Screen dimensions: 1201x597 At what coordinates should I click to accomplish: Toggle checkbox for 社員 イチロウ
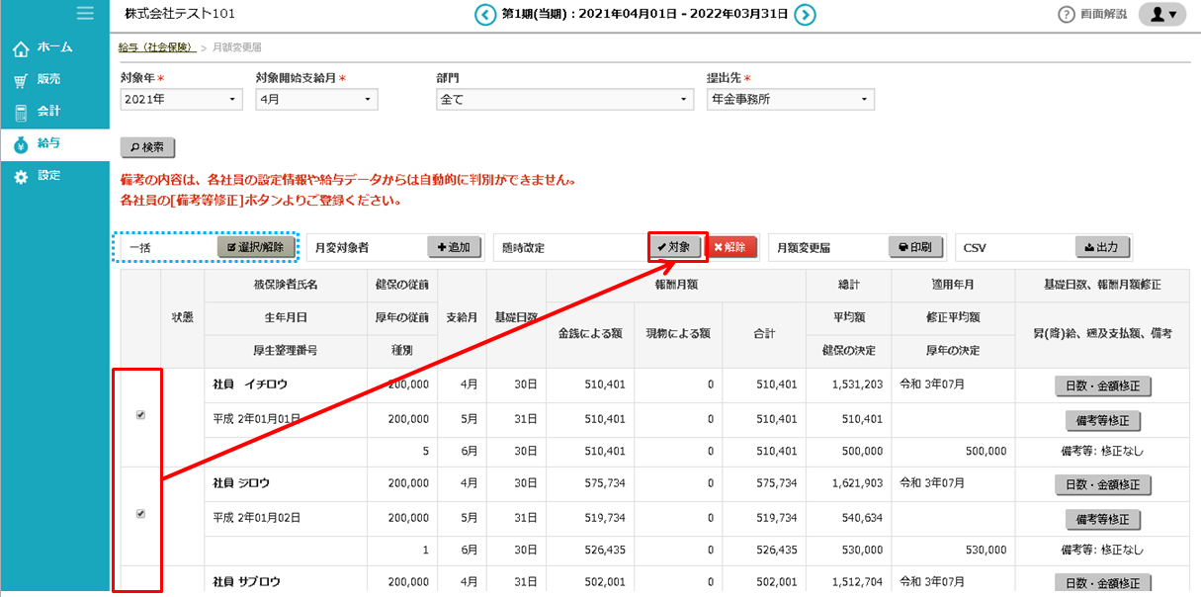(x=140, y=415)
